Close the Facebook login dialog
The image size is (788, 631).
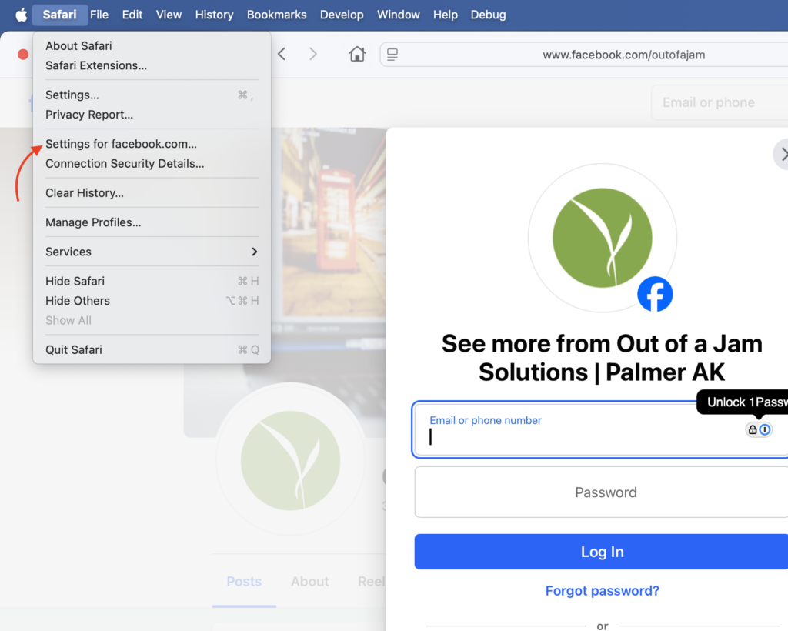(x=782, y=155)
